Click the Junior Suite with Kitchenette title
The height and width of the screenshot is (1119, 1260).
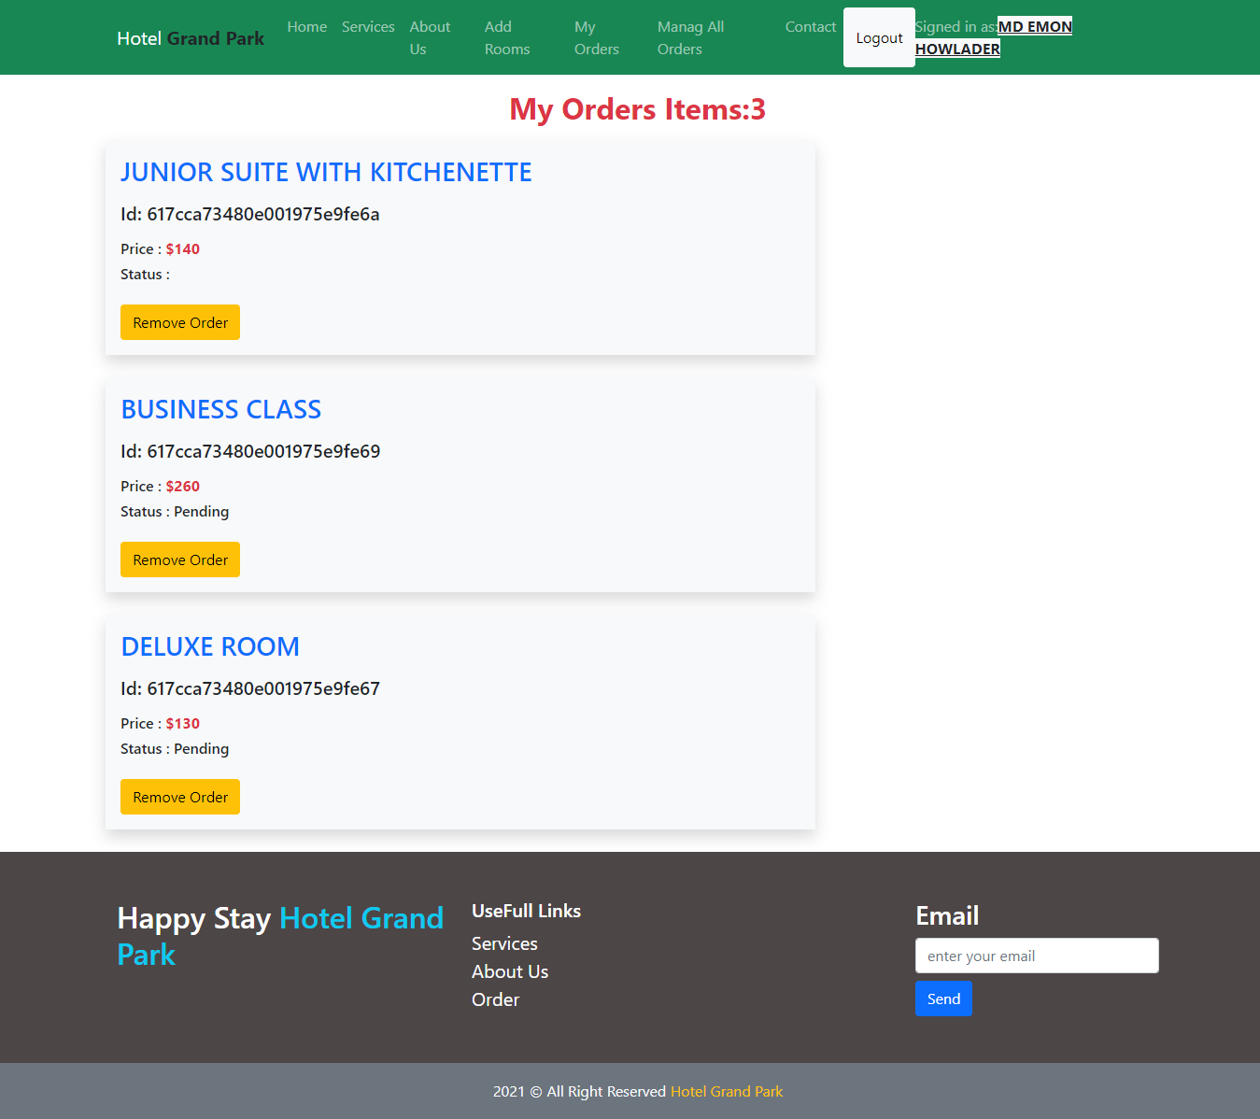tap(326, 173)
